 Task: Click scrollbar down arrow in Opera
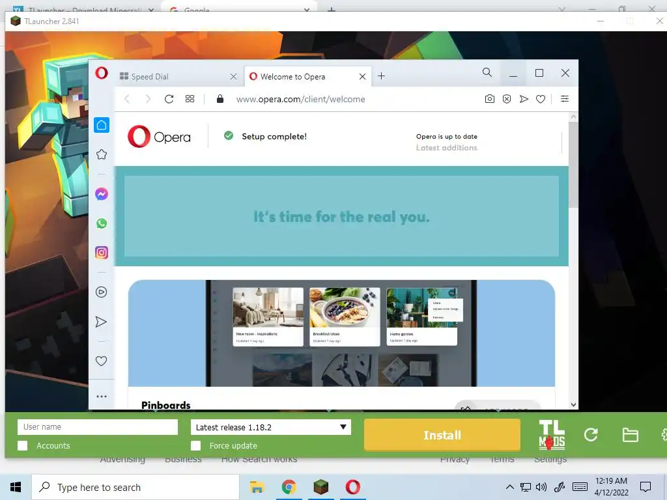click(573, 405)
